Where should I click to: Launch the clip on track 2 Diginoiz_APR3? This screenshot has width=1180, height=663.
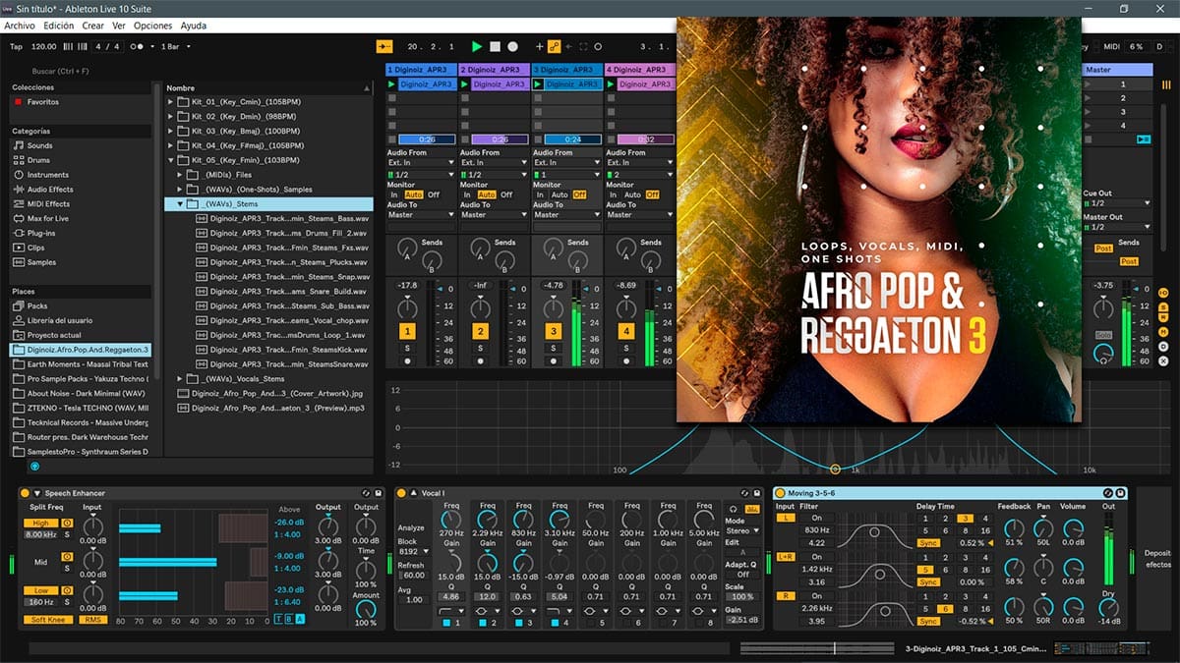tap(465, 84)
